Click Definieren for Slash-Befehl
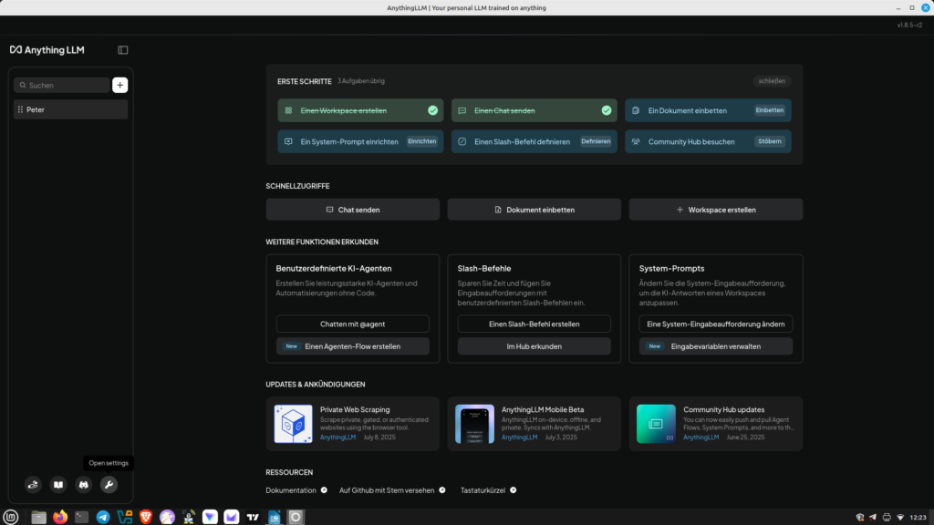This screenshot has height=525, width=934. point(596,141)
